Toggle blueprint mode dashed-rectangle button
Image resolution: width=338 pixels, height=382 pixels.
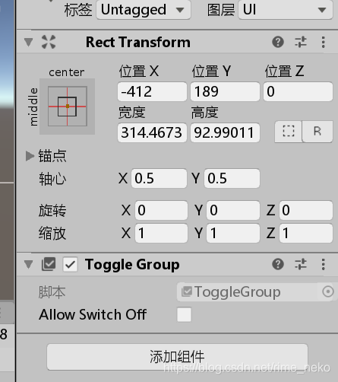pos(289,132)
